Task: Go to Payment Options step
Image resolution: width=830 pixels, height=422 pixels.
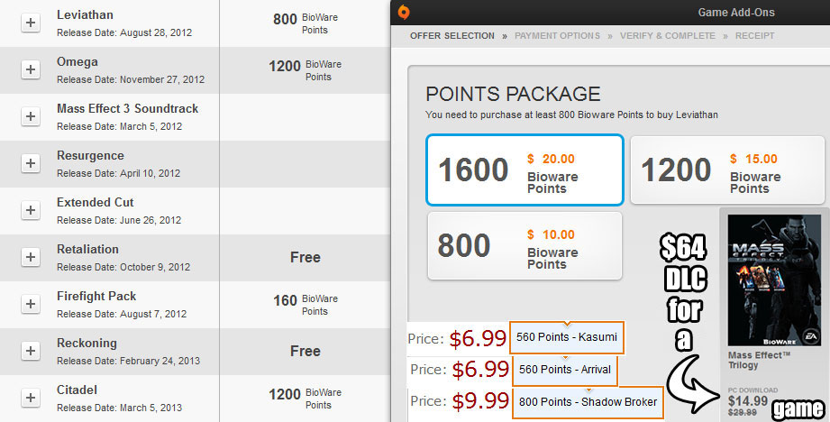Action: pyautogui.click(x=557, y=36)
